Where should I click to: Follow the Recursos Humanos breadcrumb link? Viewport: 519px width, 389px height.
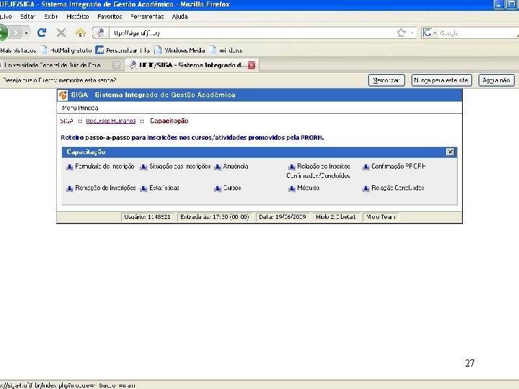click(111, 121)
